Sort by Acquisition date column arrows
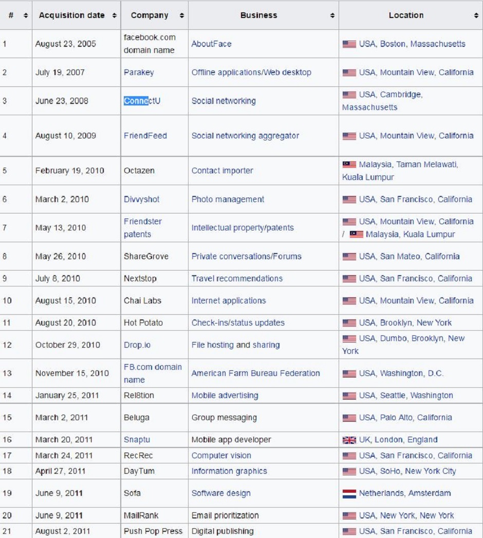 [x=114, y=16]
